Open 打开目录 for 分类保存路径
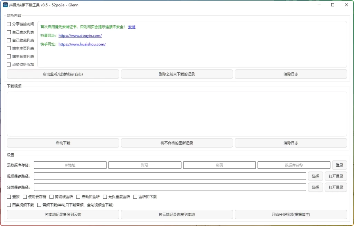 pos(336,187)
